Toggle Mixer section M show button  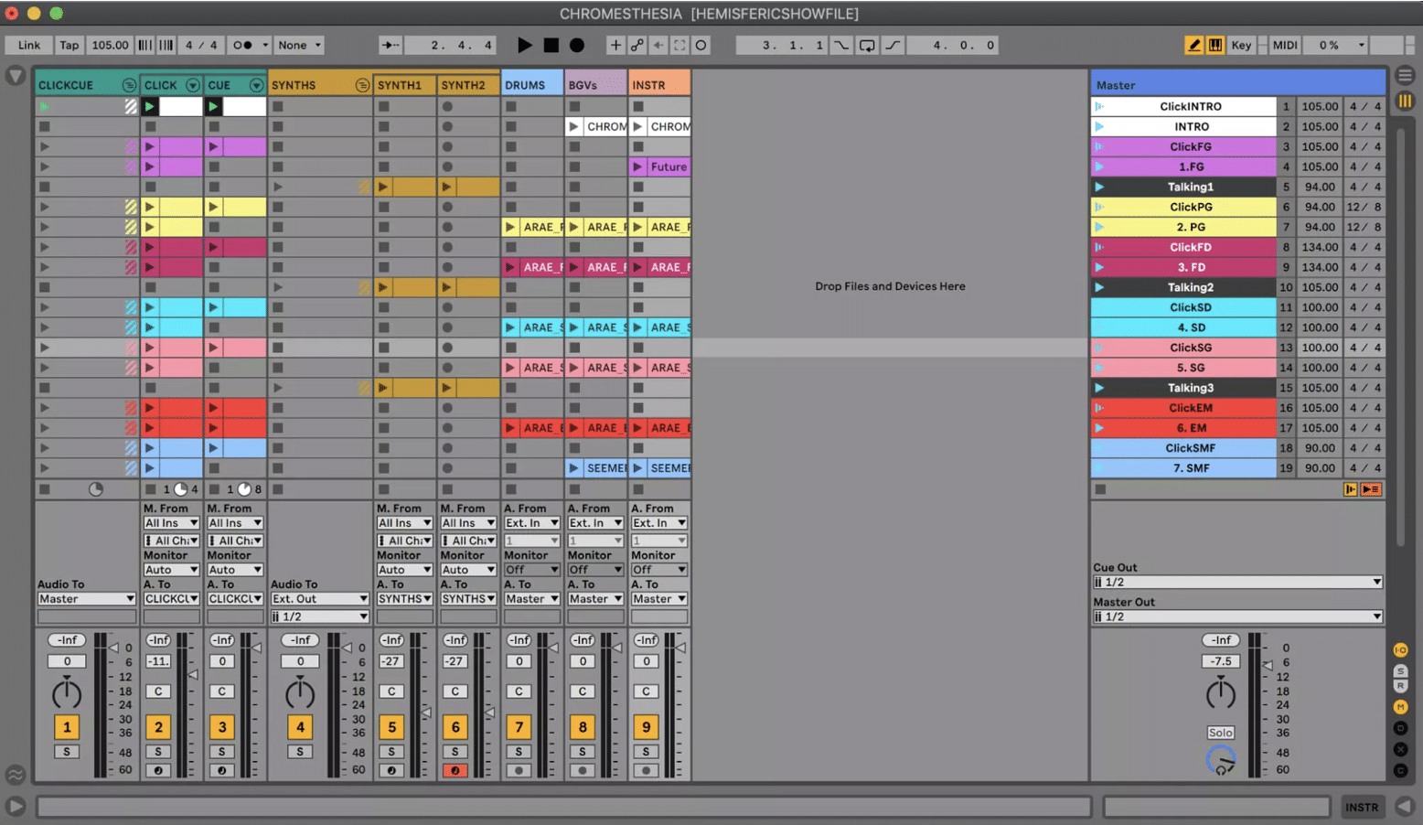click(x=1400, y=707)
